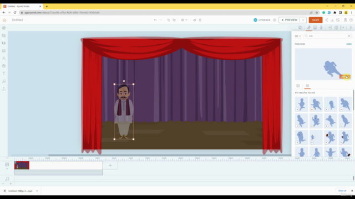Open the motion path icon
Viewport: 355px width, 199px height.
click(336, 28)
